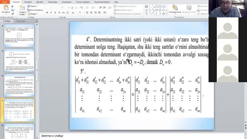The height and width of the screenshot is (139, 247).
Task: Click the Clear Formatting icon
Action: pyautogui.click(x=81, y=8)
